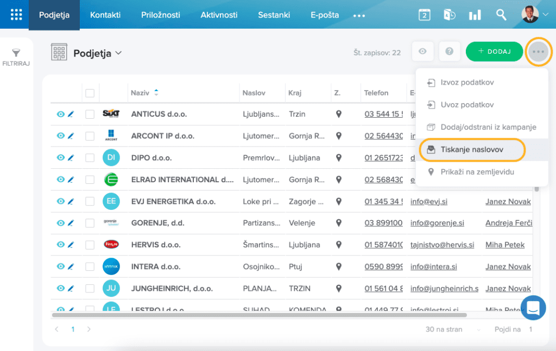The height and width of the screenshot is (351, 556).
Task: Select the checkbox for HERVIS d.o.o.
Action: coord(90,245)
